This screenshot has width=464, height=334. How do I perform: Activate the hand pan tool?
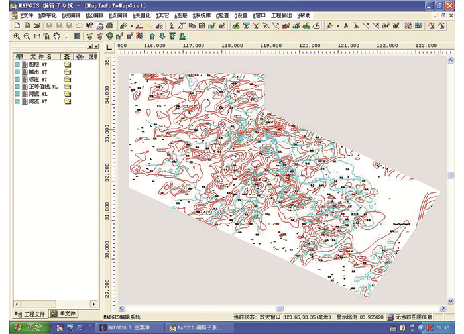[x=57, y=36]
